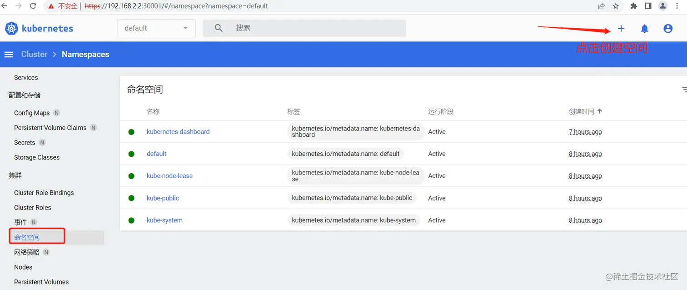Open the notifications bell
The image size is (687, 290).
(644, 29)
